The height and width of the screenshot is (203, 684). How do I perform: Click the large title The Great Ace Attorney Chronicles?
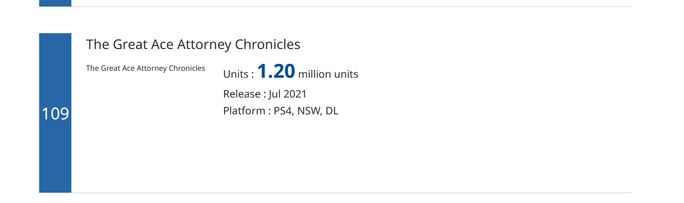[193, 45]
